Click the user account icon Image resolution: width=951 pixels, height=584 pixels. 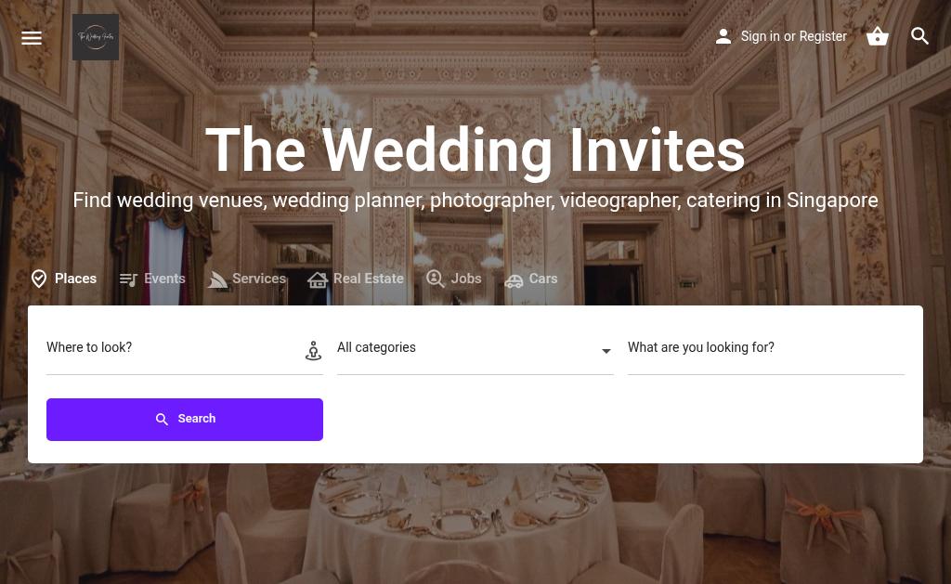[723, 36]
